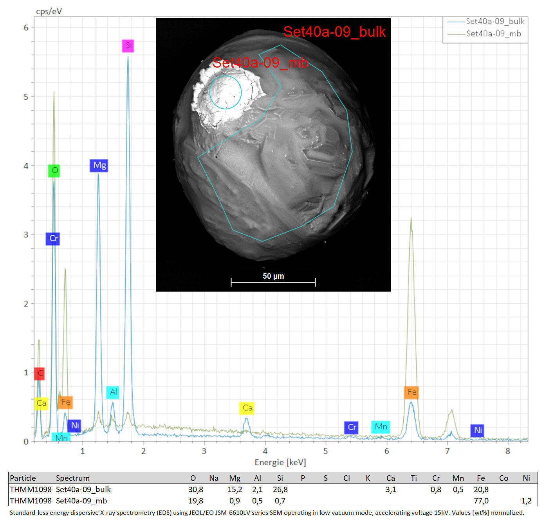Select the red Set40a-09_bulk image annotation

[334, 32]
